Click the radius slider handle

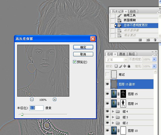tap(22, 114)
